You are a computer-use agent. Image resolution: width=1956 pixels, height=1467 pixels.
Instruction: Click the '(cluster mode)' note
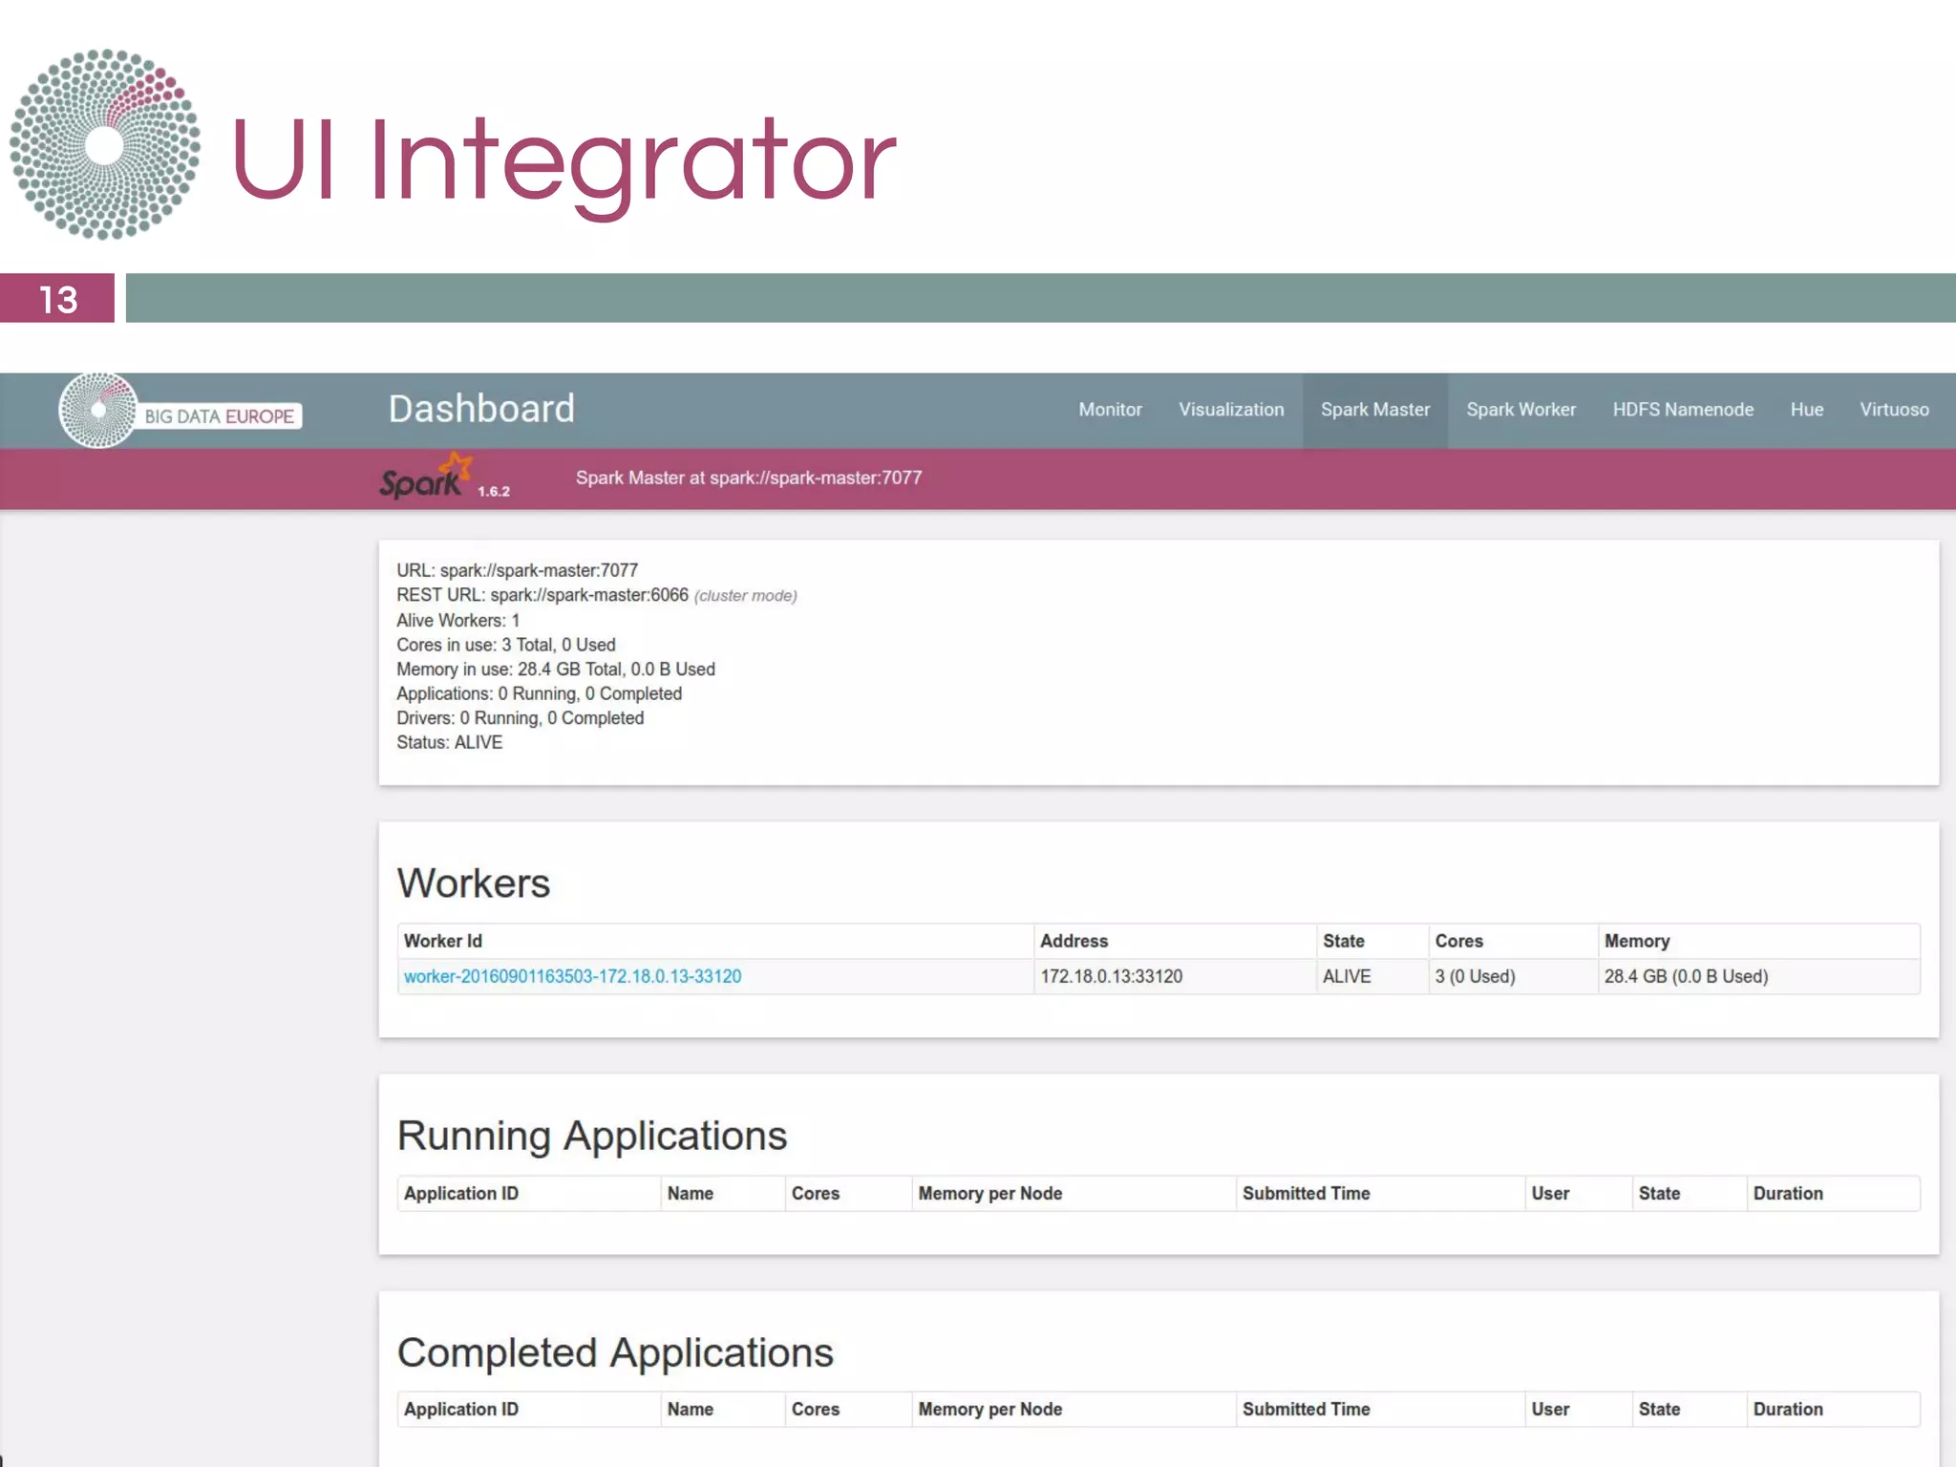pos(745,596)
